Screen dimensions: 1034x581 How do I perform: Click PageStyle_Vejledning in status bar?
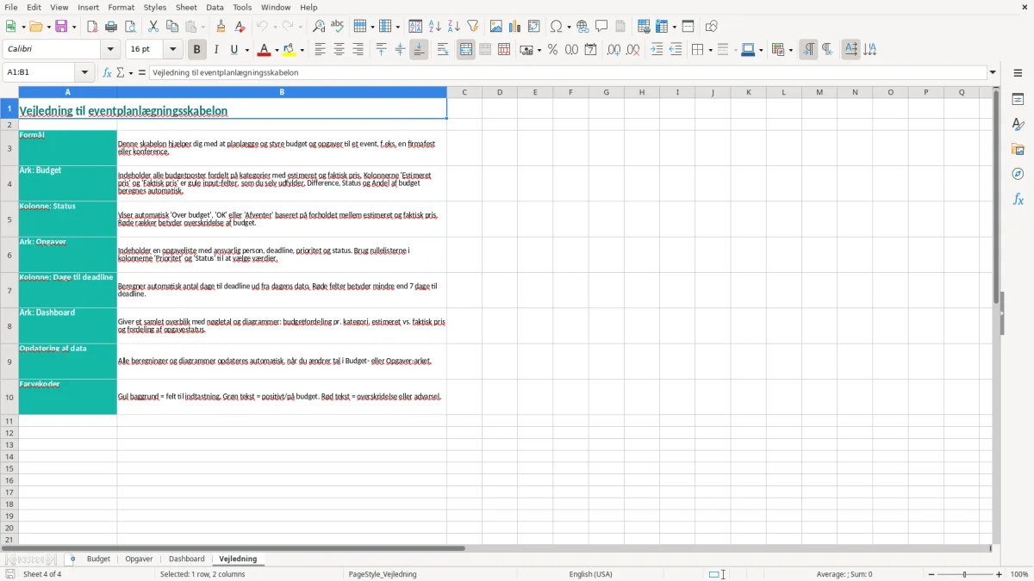[x=383, y=574]
